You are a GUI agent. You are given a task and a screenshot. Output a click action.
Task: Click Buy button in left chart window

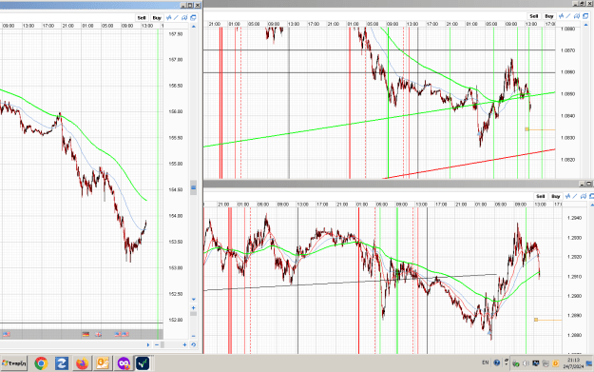(157, 18)
